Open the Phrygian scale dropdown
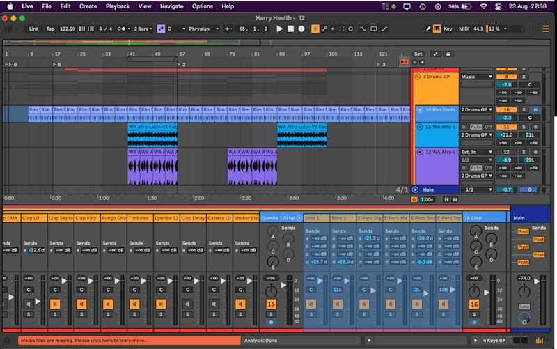Viewport: 557px width, 349px height. pyautogui.click(x=203, y=29)
